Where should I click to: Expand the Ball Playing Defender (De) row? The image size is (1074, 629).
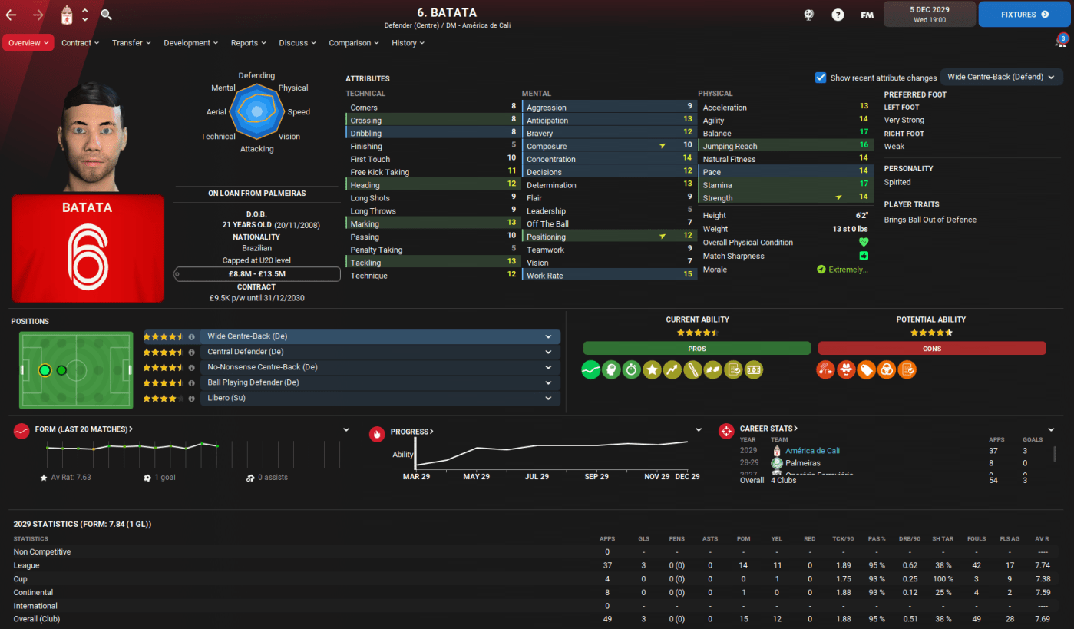(x=548, y=382)
